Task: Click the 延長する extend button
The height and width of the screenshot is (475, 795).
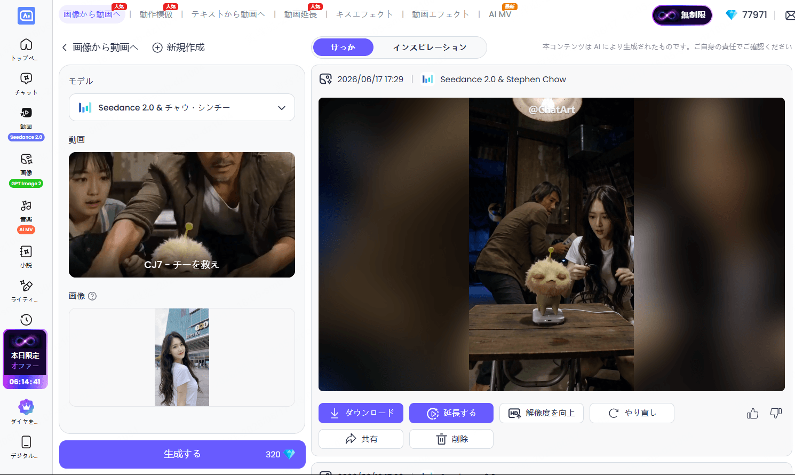Action: (451, 413)
